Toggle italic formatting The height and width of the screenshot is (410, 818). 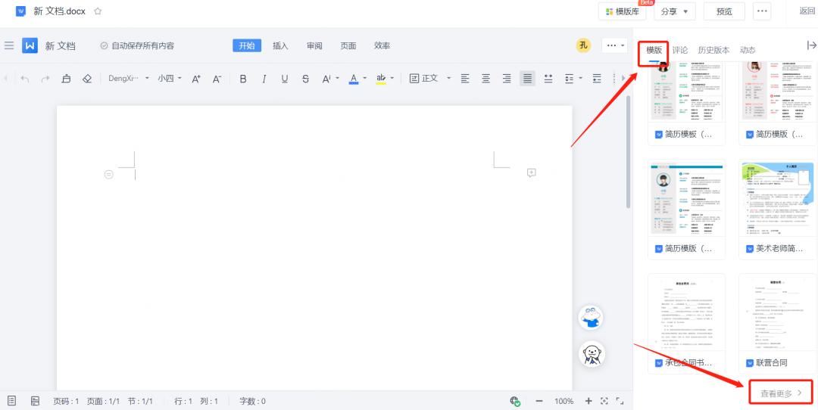click(264, 79)
